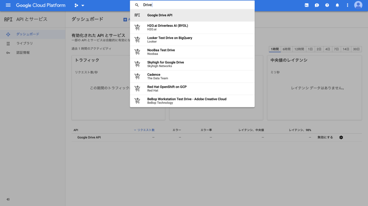The image size is (368, 206).
Task: Open the three-dot settings menu in header
Action: tap(348, 5)
